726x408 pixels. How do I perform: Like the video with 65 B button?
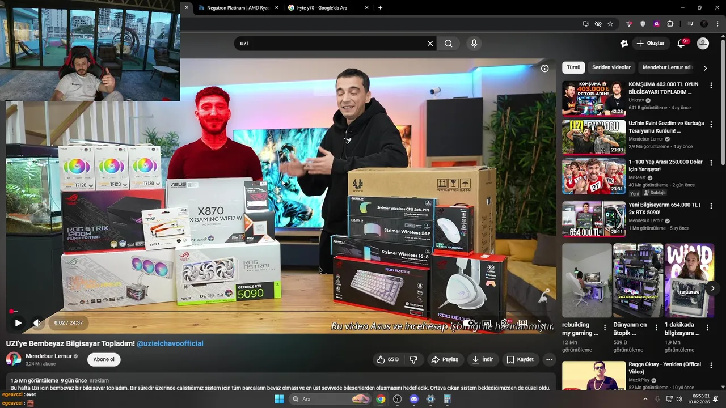coord(389,359)
